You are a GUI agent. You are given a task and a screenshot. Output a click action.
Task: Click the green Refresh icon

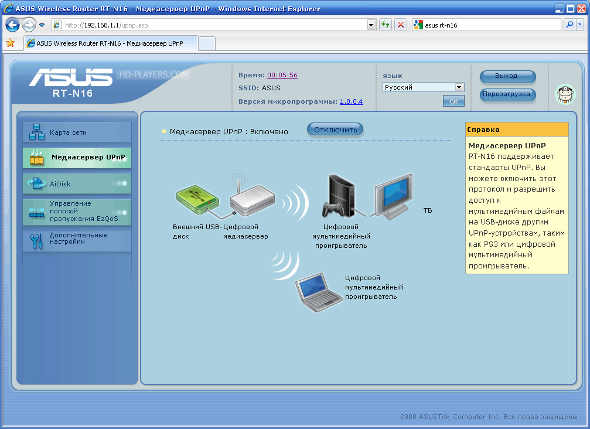point(386,25)
